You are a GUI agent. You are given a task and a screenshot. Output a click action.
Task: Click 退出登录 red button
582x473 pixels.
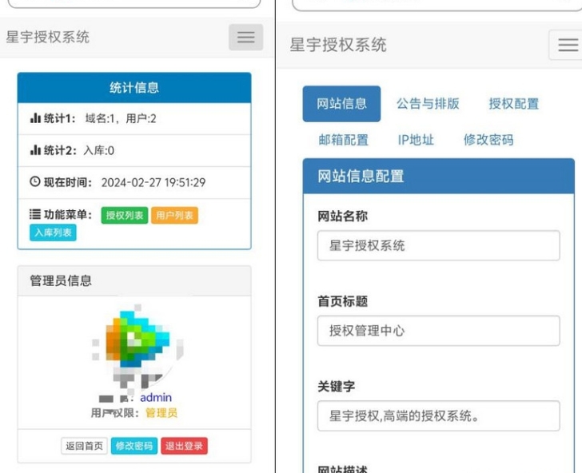(184, 446)
